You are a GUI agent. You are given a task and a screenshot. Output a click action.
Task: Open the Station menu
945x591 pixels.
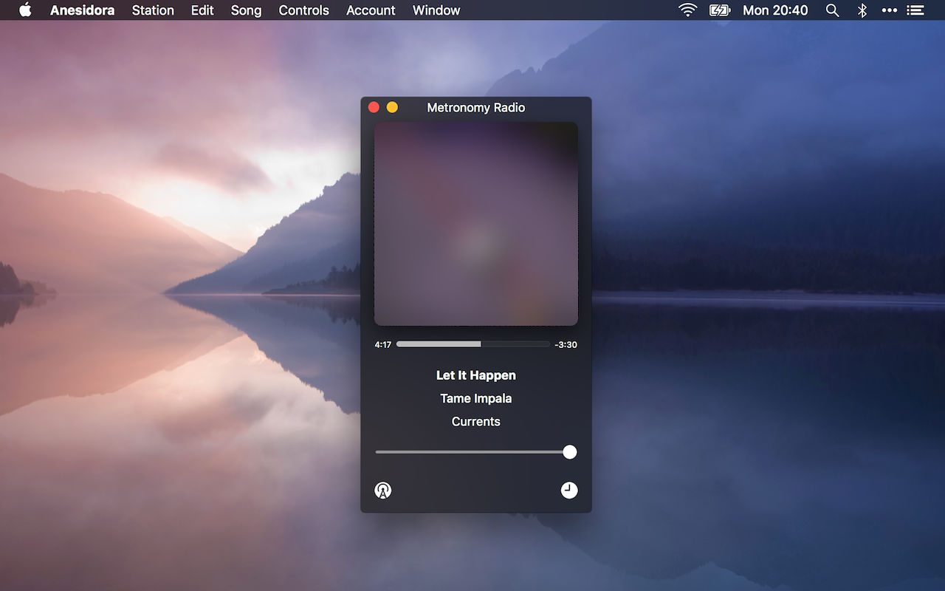(x=153, y=10)
